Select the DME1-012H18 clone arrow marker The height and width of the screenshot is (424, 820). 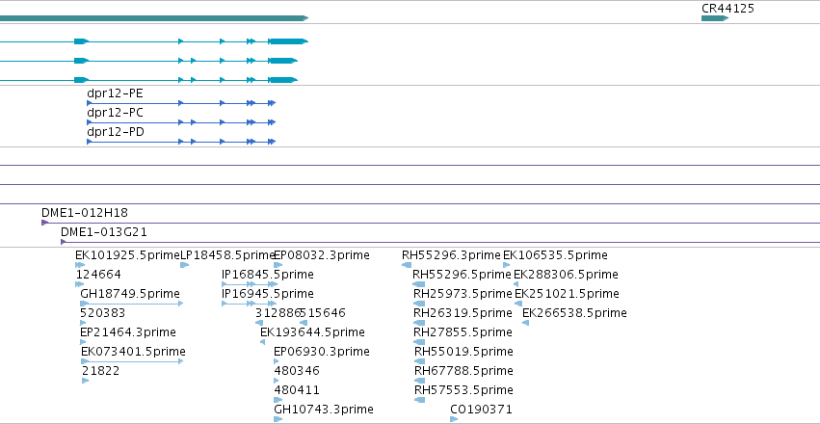[x=45, y=223]
